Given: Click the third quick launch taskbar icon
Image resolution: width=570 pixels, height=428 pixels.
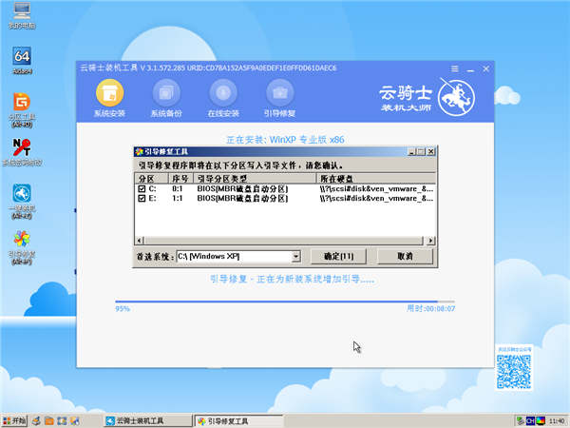Looking at the screenshot, I should click(62, 421).
